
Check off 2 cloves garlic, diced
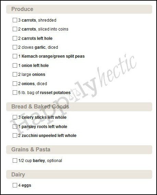click(x=15, y=47)
